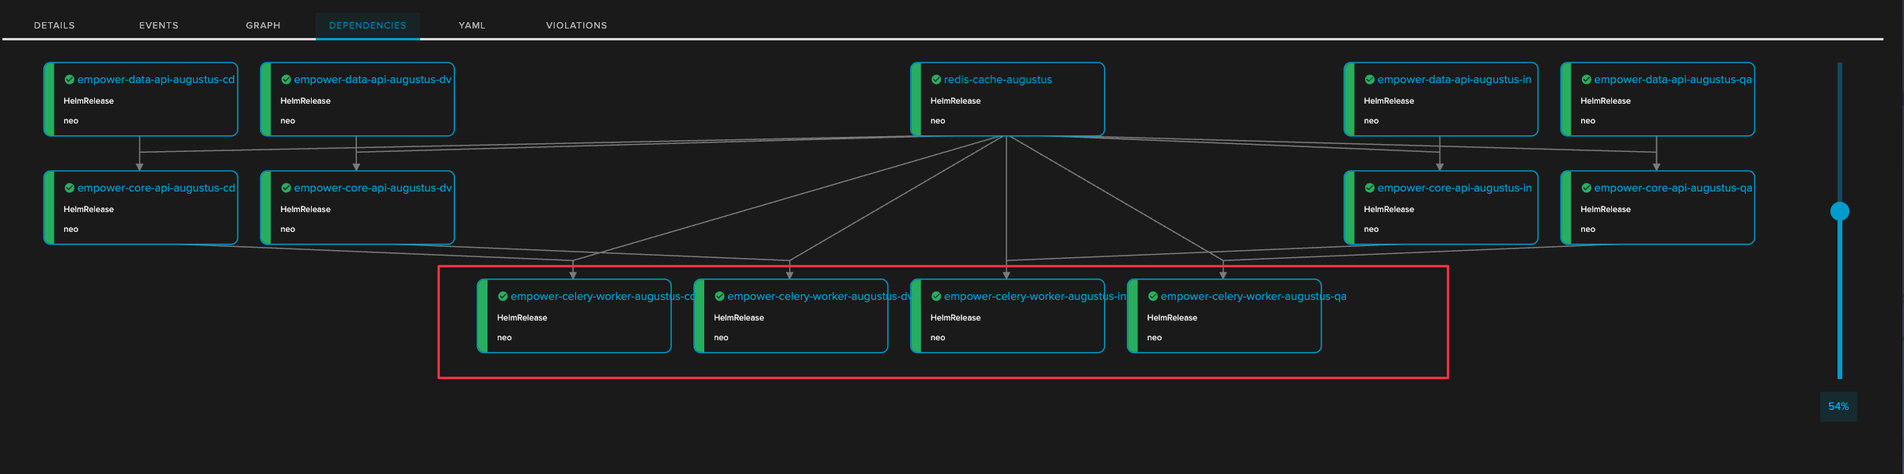Click neo namespace text in redis-cache-augustus node

click(938, 121)
